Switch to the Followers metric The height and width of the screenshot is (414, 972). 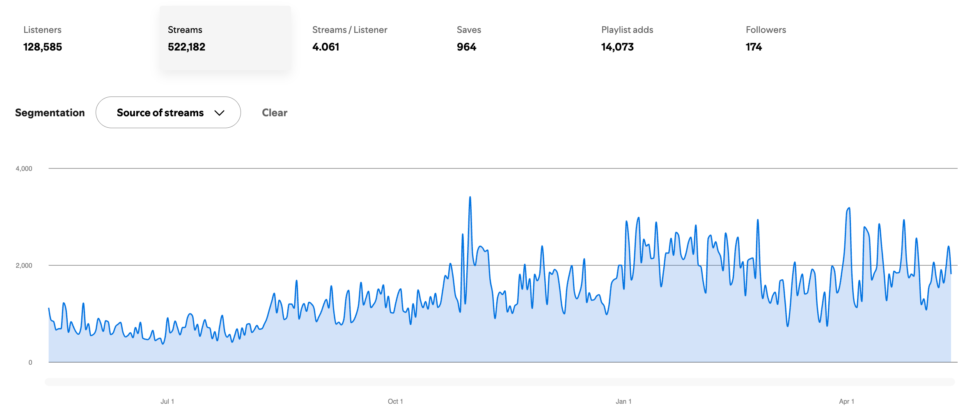coord(766,38)
